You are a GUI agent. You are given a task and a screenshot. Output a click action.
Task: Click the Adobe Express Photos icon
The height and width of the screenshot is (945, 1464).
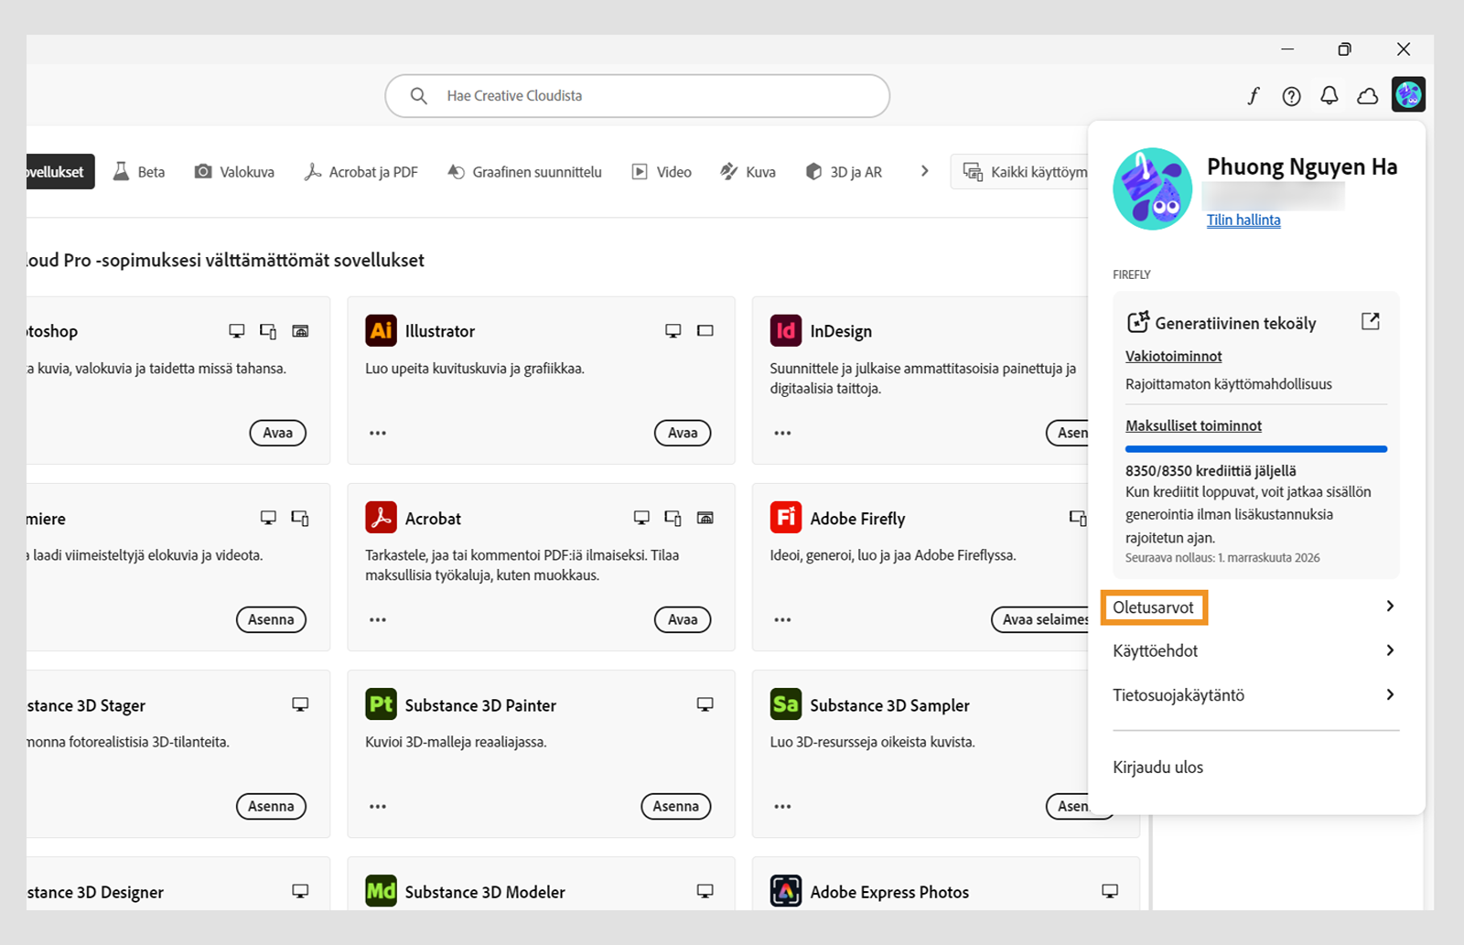tap(786, 891)
